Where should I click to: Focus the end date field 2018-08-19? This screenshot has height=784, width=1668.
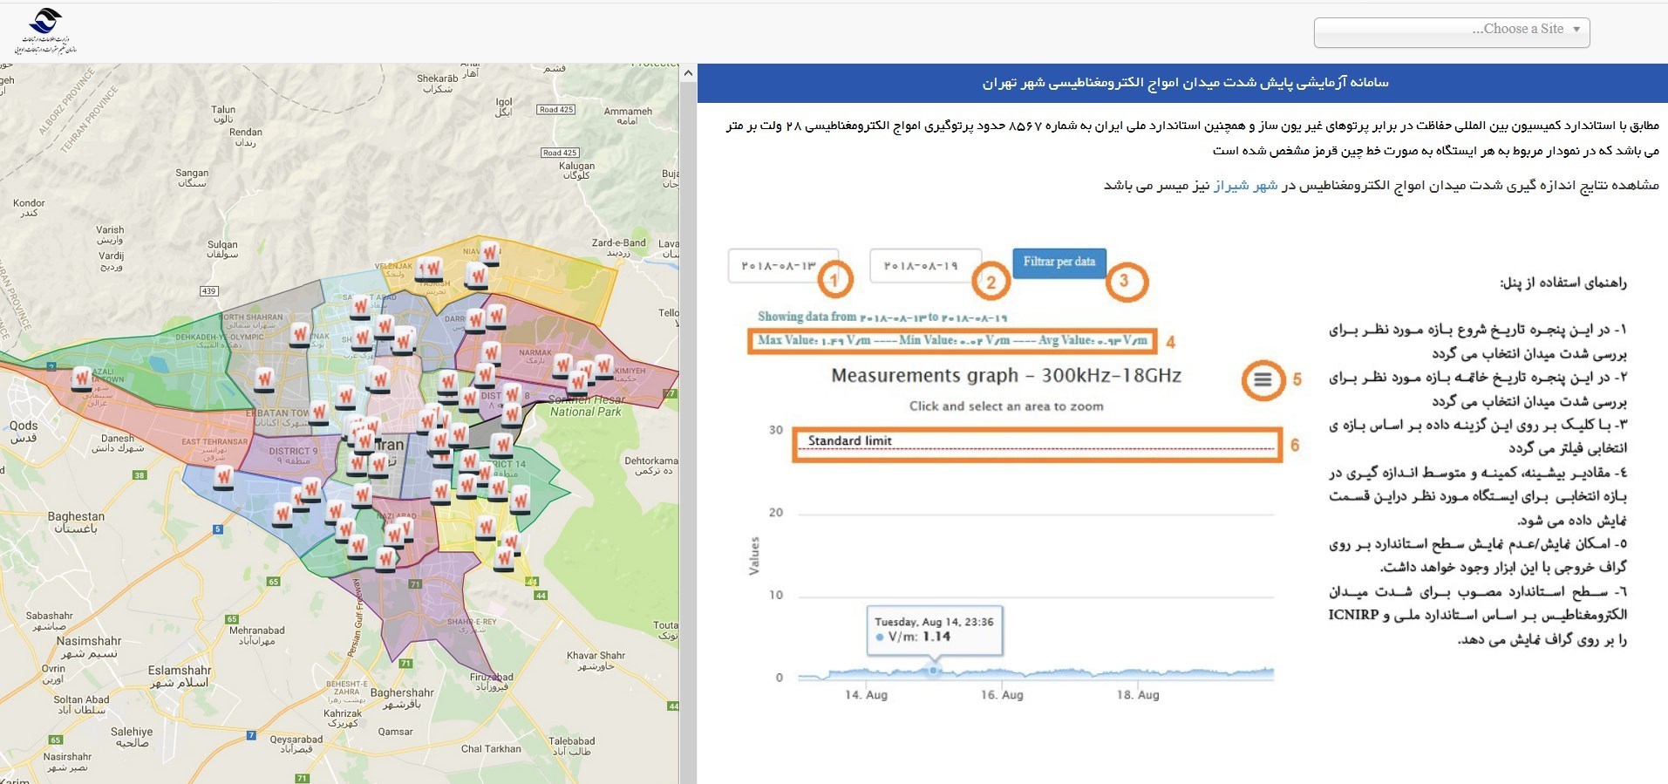[925, 266]
